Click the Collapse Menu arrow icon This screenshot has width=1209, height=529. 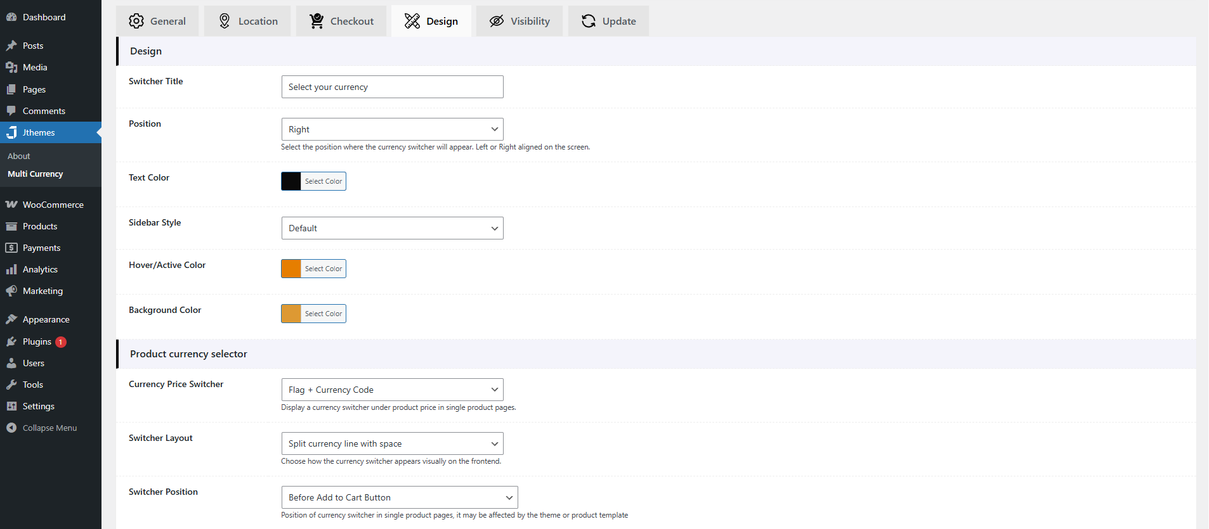click(x=11, y=428)
